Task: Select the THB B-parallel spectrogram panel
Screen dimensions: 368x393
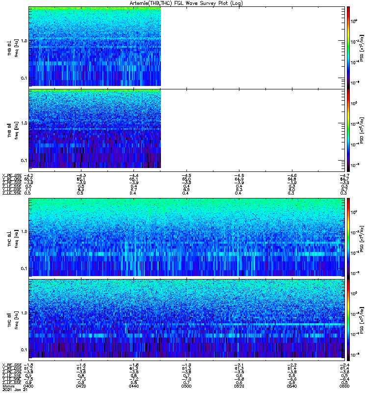Action: [x=186, y=130]
